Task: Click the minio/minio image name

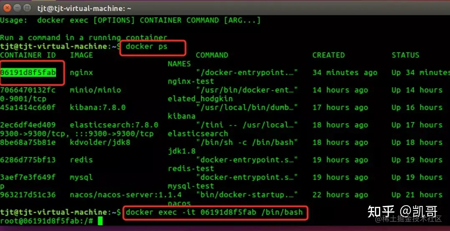Action: (x=96, y=90)
